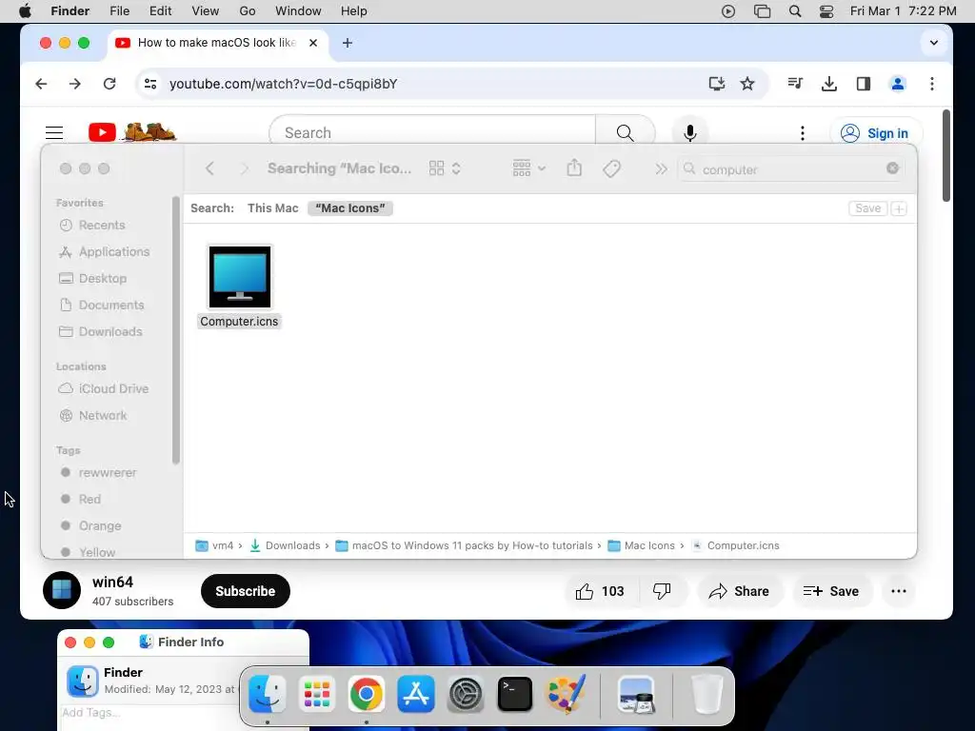This screenshot has width=975, height=731.
Task: Click the Spotlight search icon in the menu bar
Action: coord(795,11)
